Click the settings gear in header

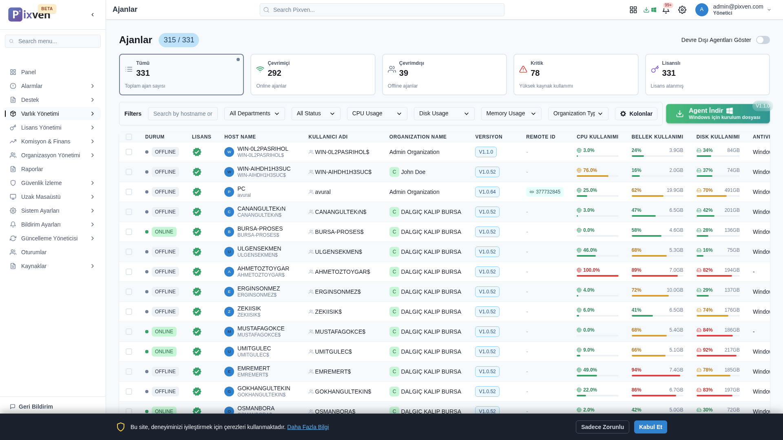(x=682, y=10)
